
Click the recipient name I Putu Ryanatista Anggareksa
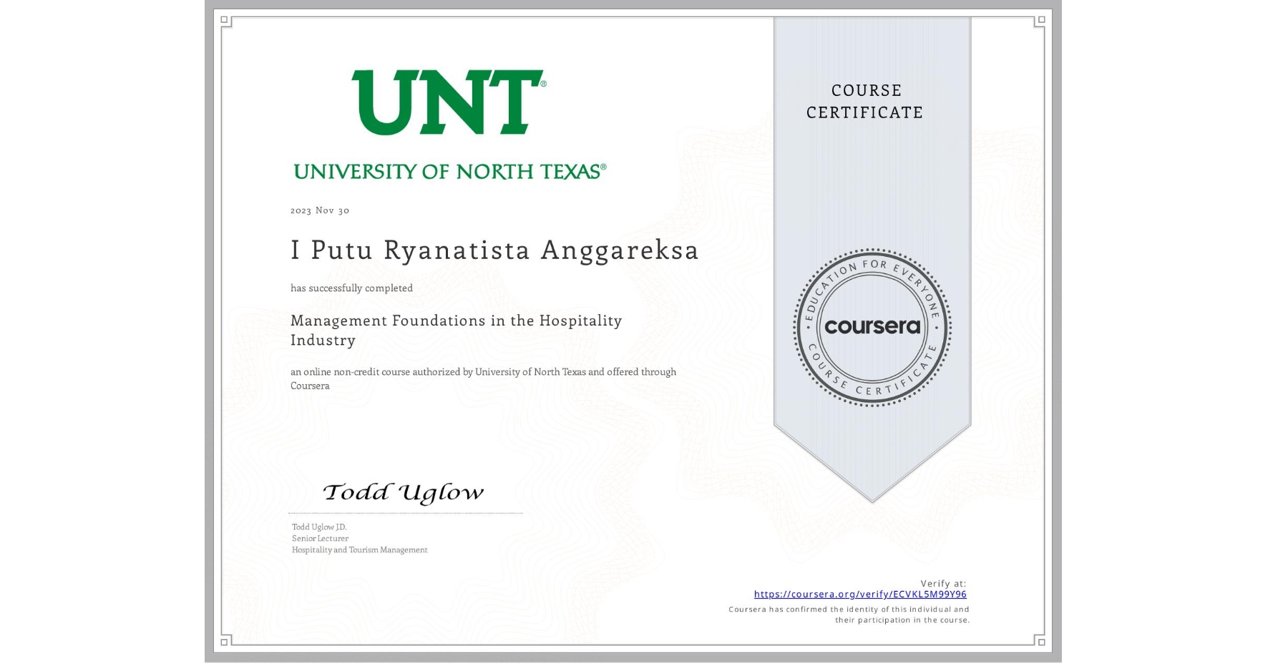(494, 250)
